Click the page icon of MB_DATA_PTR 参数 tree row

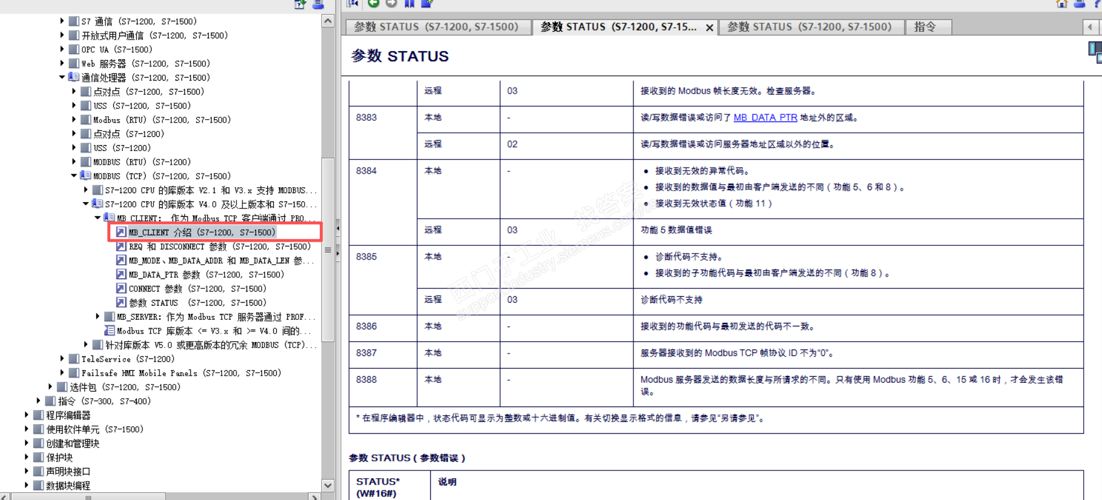121,274
